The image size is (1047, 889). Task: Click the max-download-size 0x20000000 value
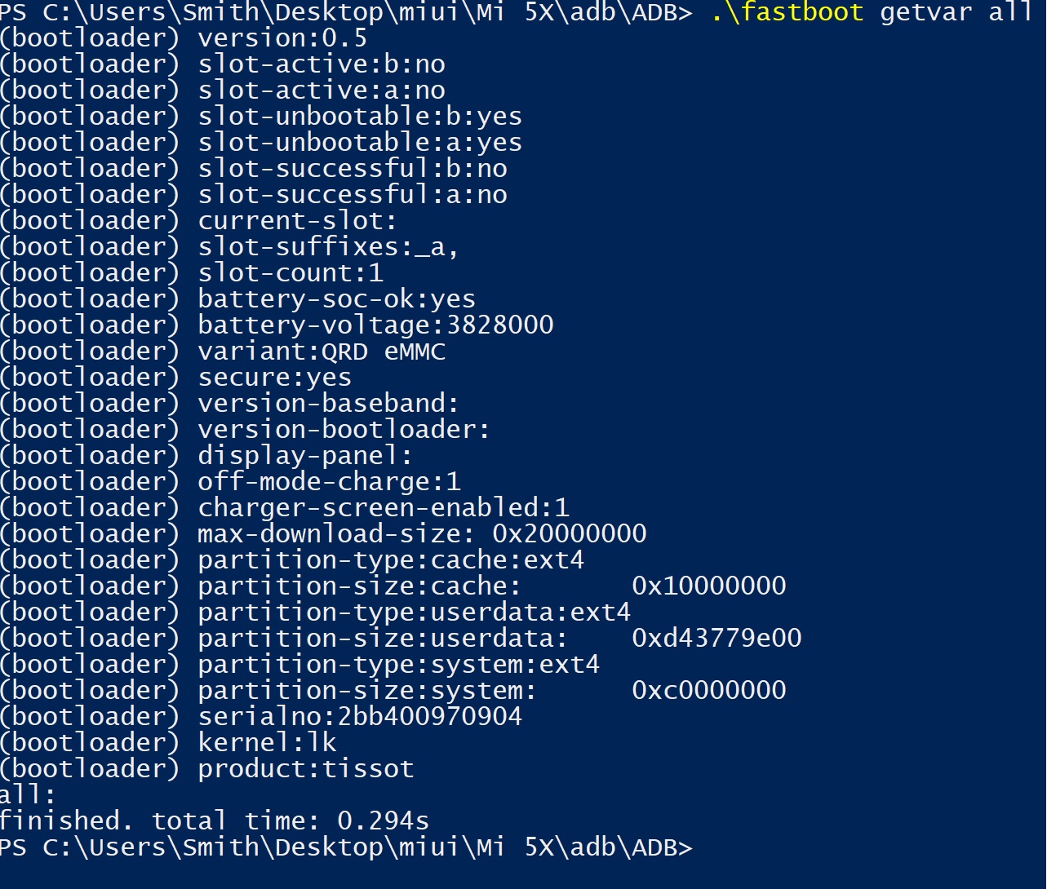[x=570, y=533]
